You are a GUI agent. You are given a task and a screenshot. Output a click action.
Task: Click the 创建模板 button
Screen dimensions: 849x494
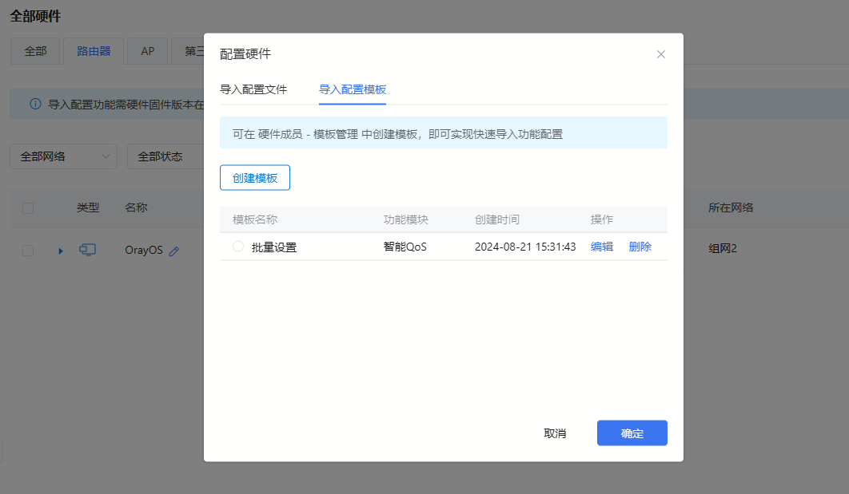[x=254, y=177]
